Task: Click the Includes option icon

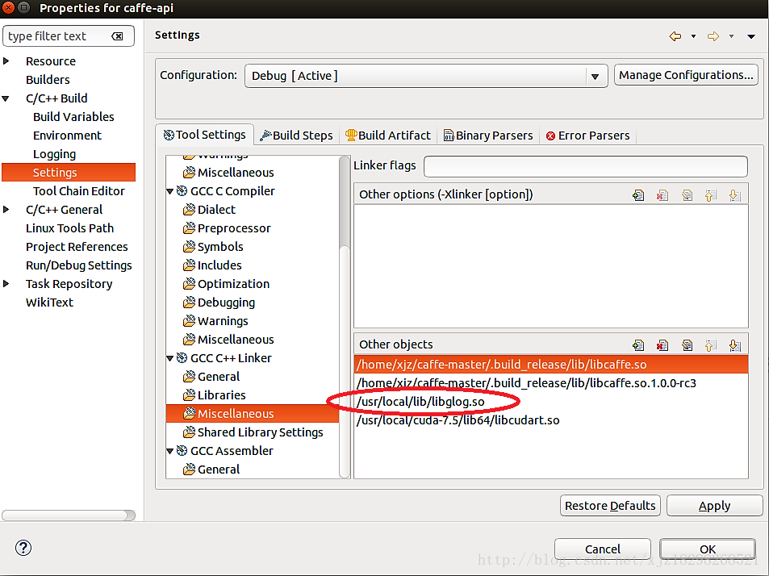Action: [189, 265]
